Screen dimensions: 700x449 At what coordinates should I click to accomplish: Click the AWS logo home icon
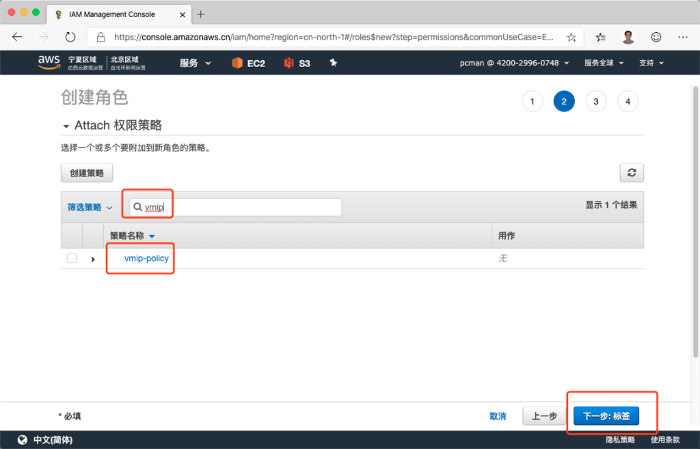click(x=49, y=62)
